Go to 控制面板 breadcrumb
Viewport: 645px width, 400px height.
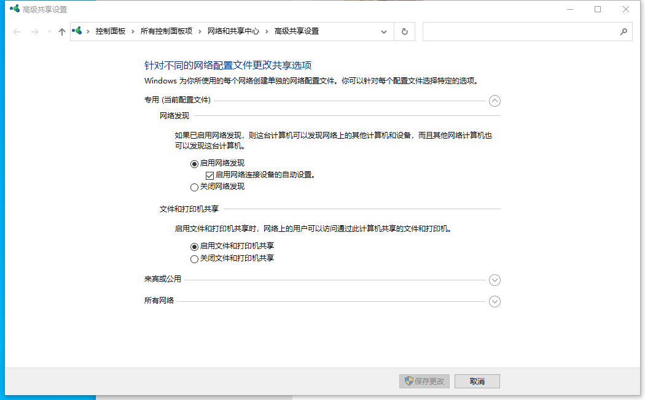(110, 31)
